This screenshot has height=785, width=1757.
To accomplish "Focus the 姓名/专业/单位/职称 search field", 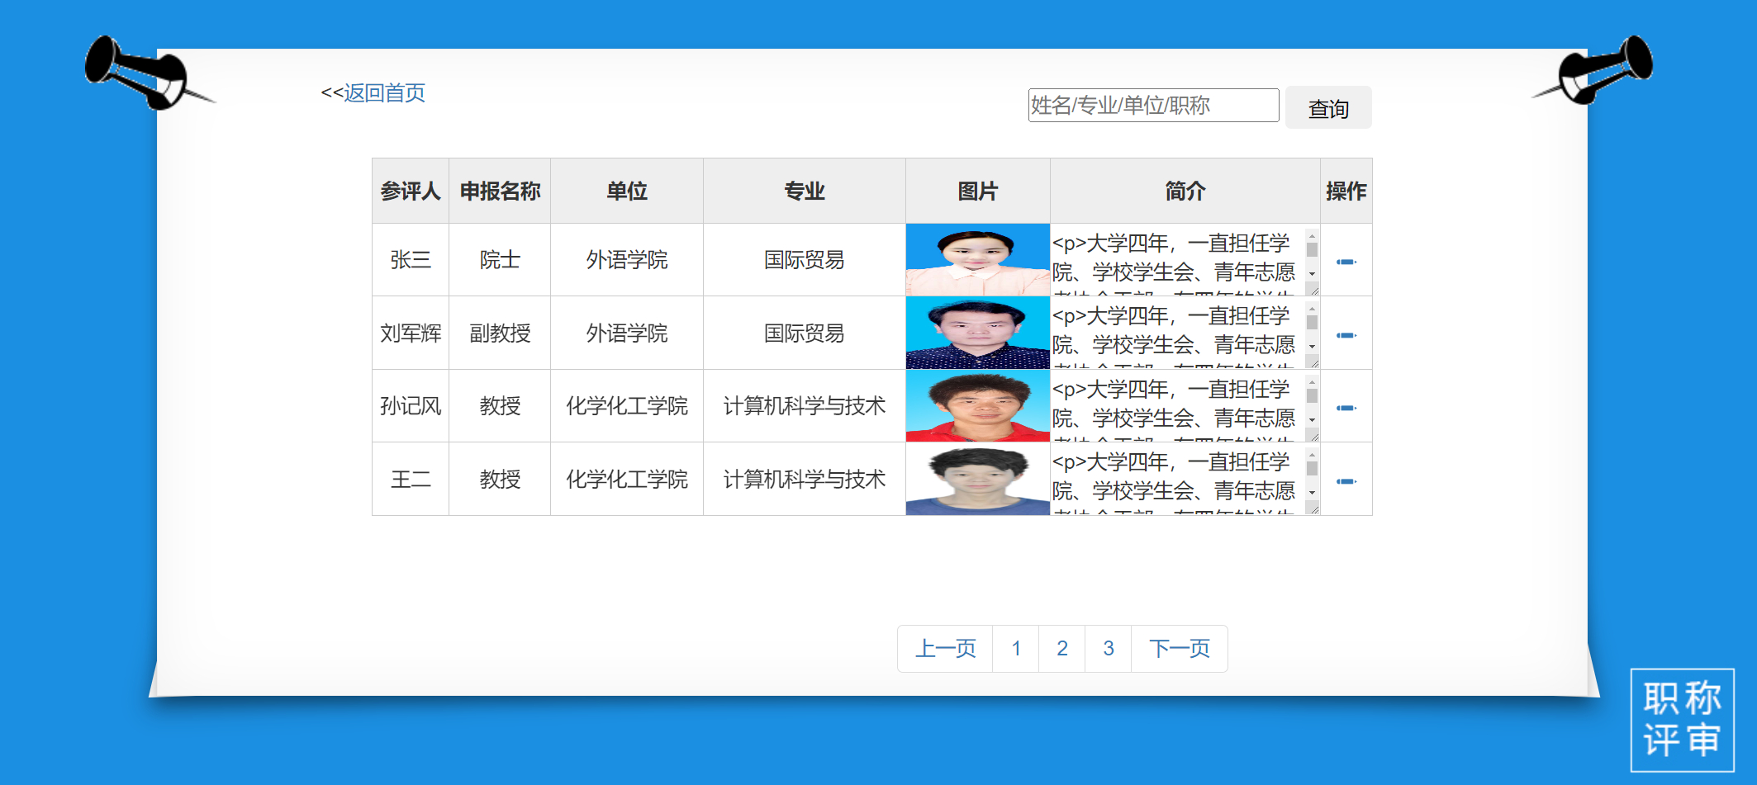I will tap(1152, 106).
